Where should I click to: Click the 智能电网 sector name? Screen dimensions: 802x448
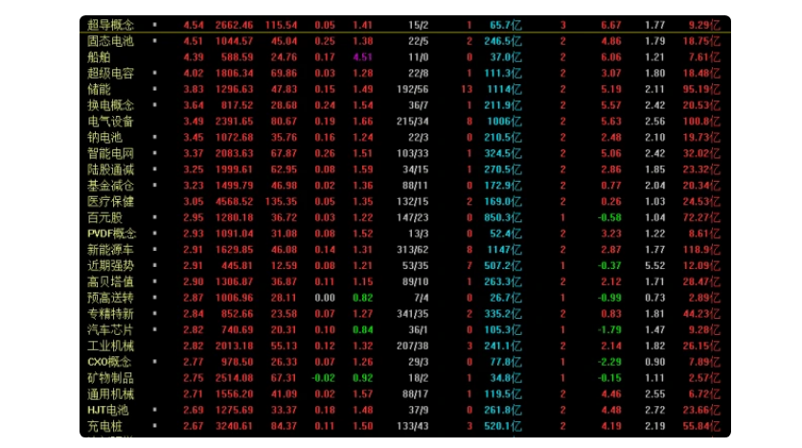(110, 153)
